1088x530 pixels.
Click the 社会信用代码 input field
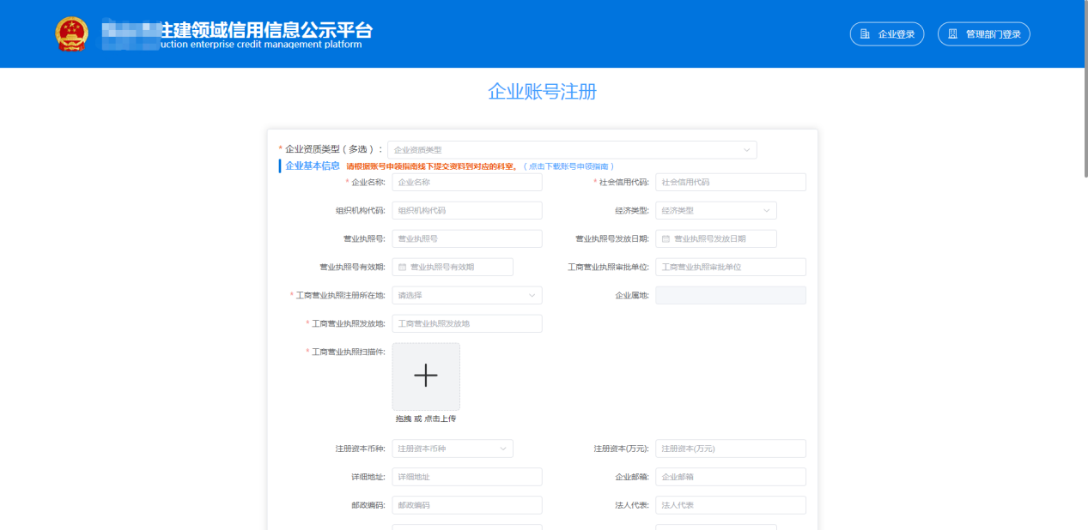click(x=730, y=182)
